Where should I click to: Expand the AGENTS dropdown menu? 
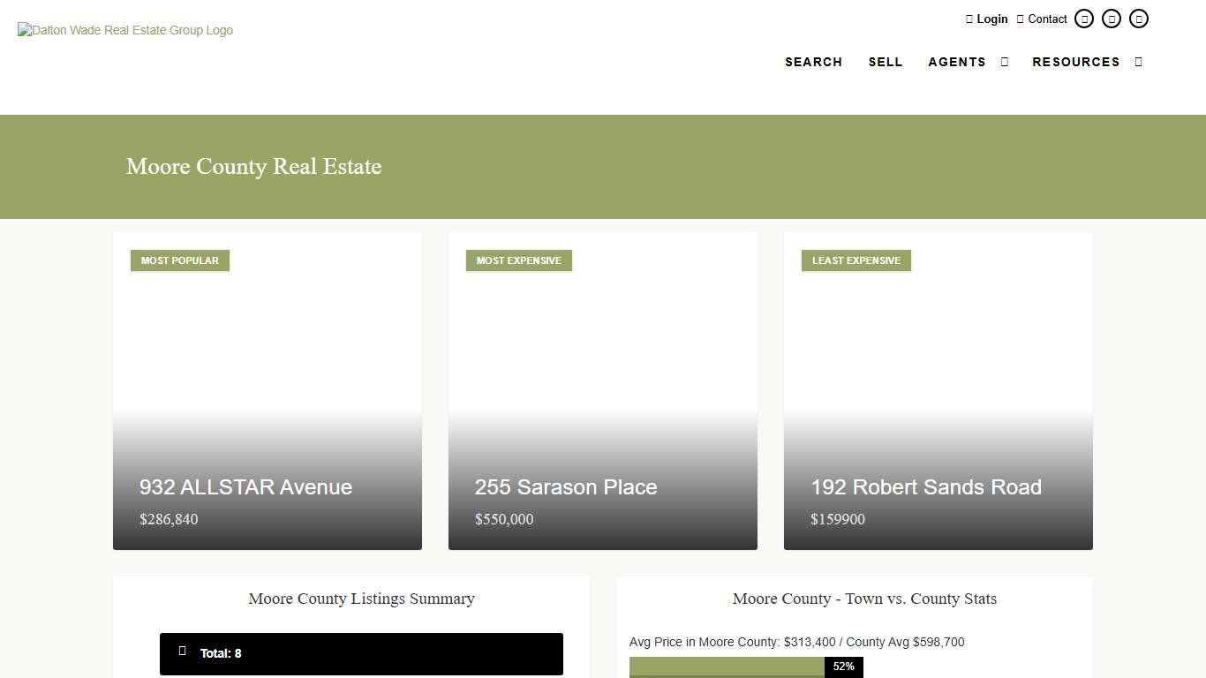(x=957, y=62)
